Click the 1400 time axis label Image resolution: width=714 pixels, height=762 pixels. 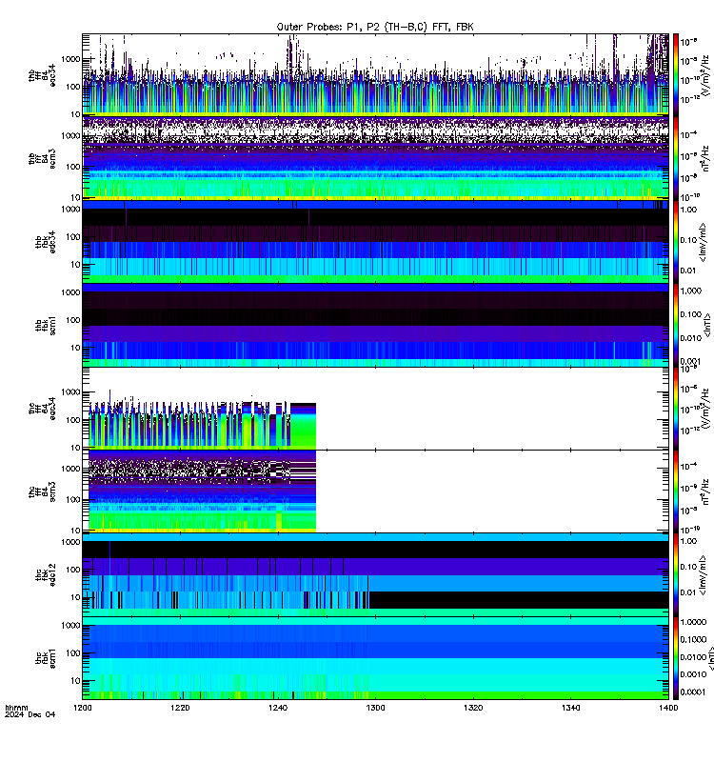(x=668, y=708)
